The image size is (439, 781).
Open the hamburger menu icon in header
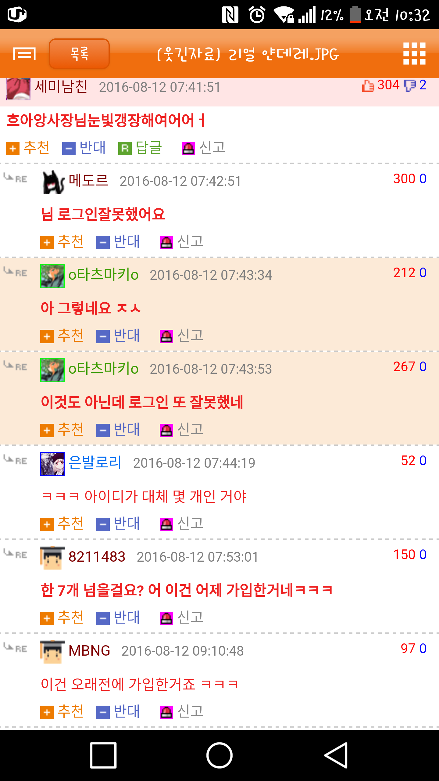[x=24, y=54]
